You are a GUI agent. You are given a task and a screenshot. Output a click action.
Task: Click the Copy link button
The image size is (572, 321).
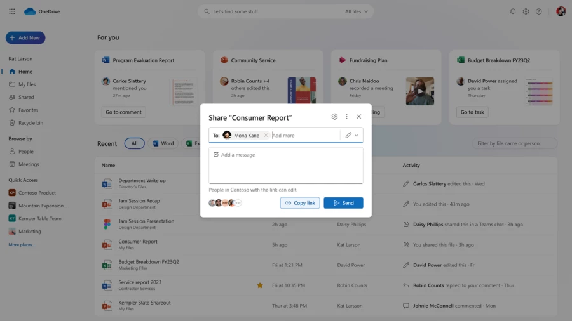tap(300, 203)
